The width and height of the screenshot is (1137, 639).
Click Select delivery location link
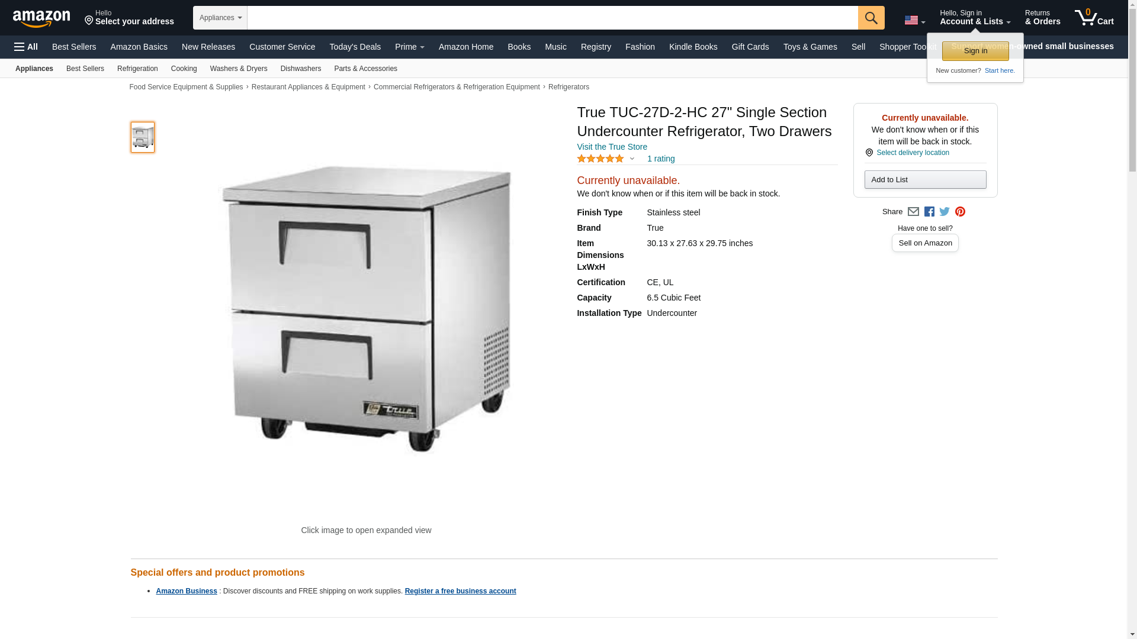tap(913, 153)
